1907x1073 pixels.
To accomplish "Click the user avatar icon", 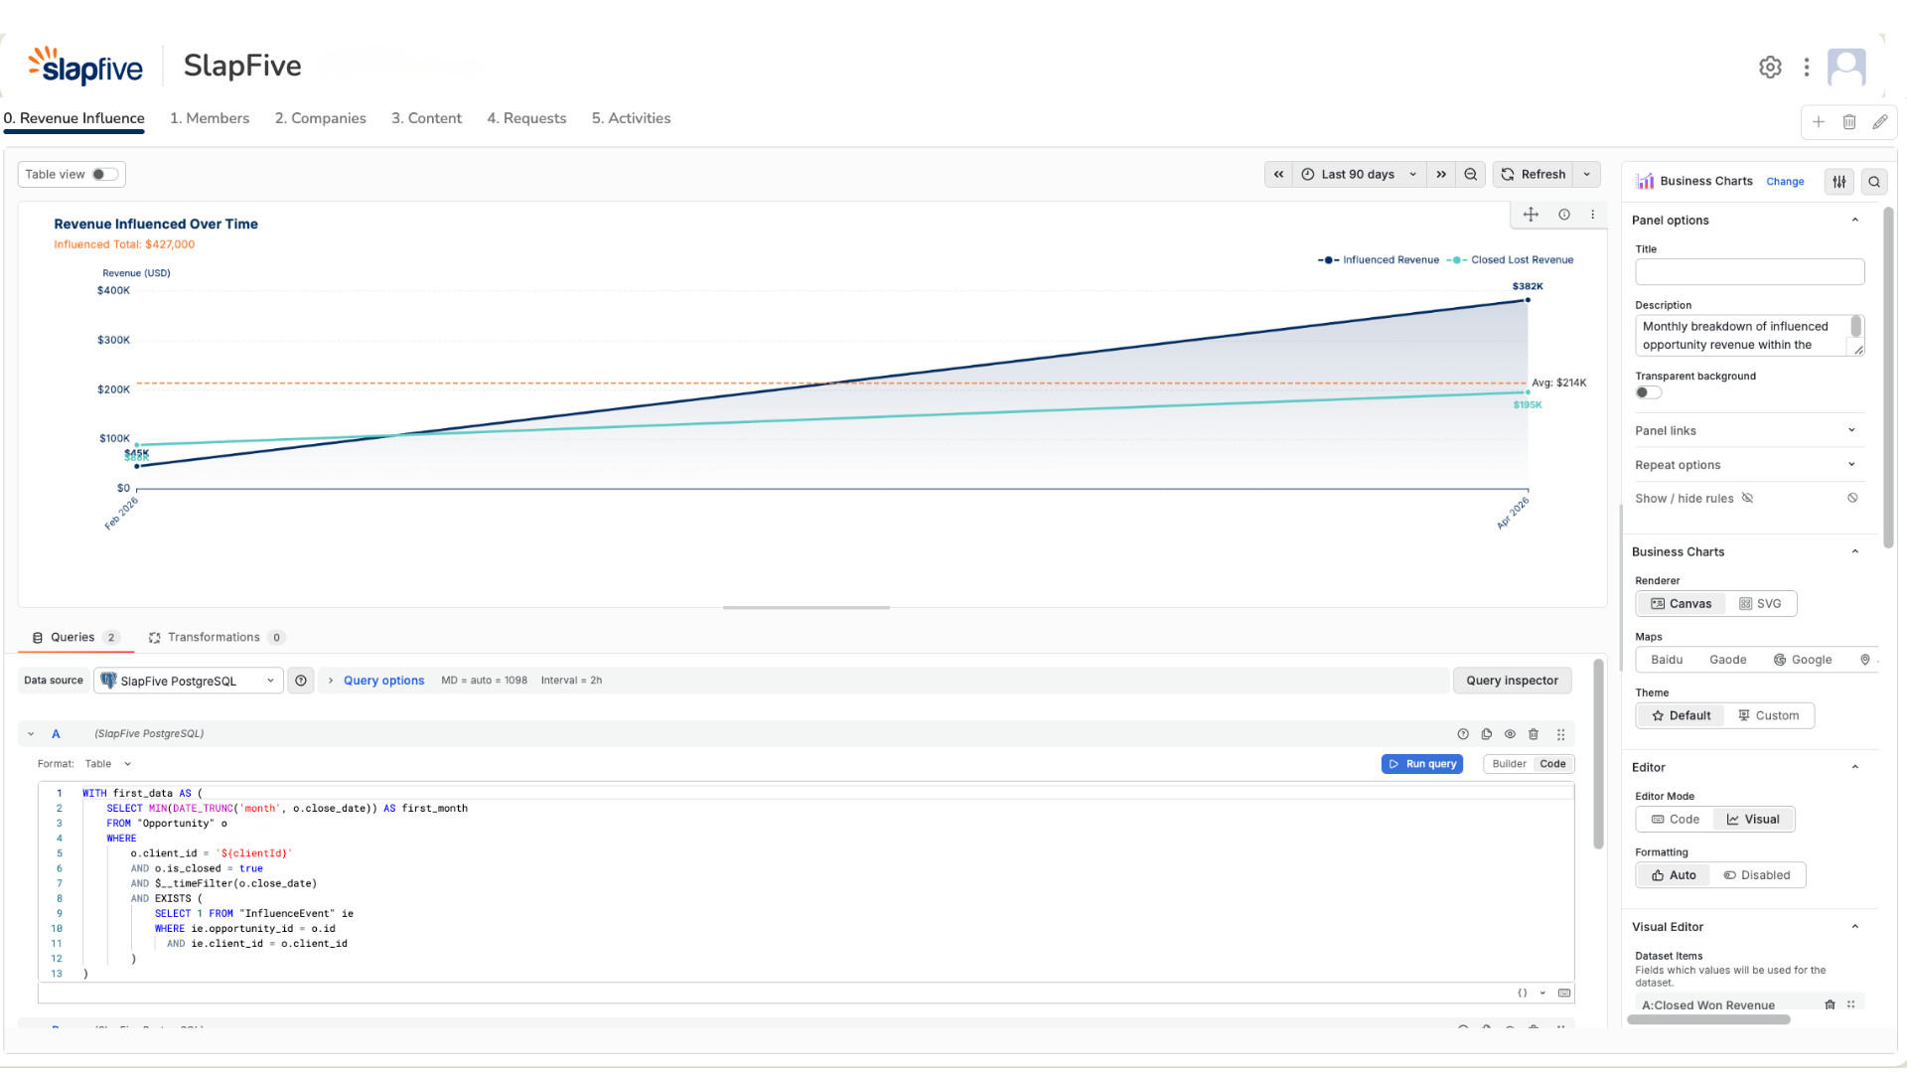I will (x=1846, y=67).
